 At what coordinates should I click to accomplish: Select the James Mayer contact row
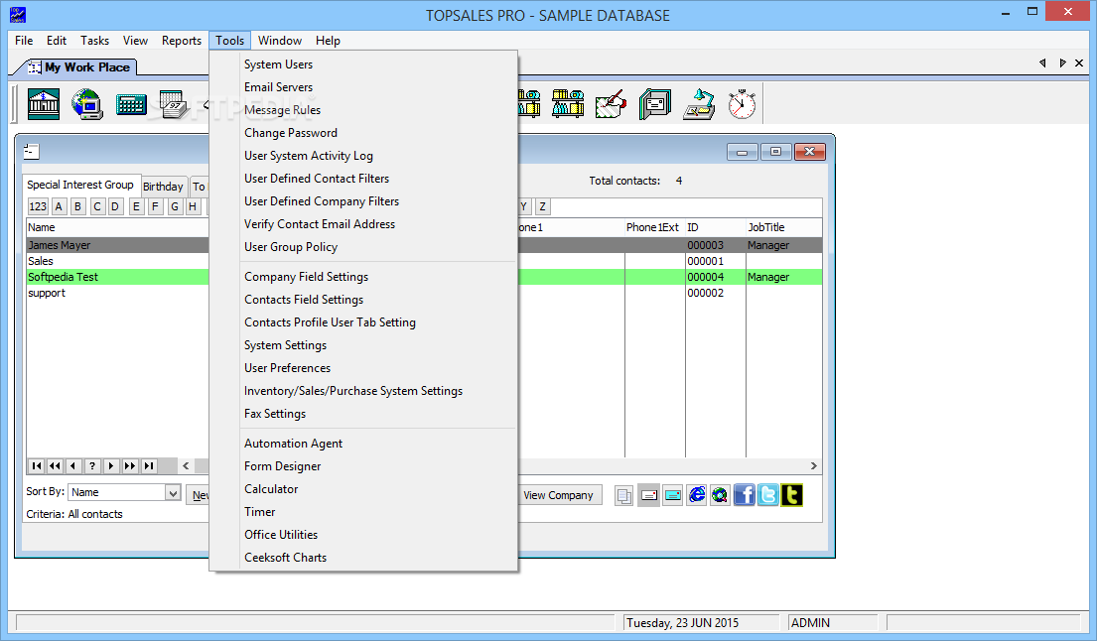coord(117,245)
